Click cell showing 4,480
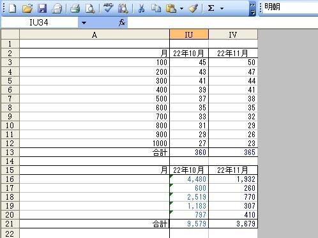This screenshot has height=238, width=318. point(189,179)
